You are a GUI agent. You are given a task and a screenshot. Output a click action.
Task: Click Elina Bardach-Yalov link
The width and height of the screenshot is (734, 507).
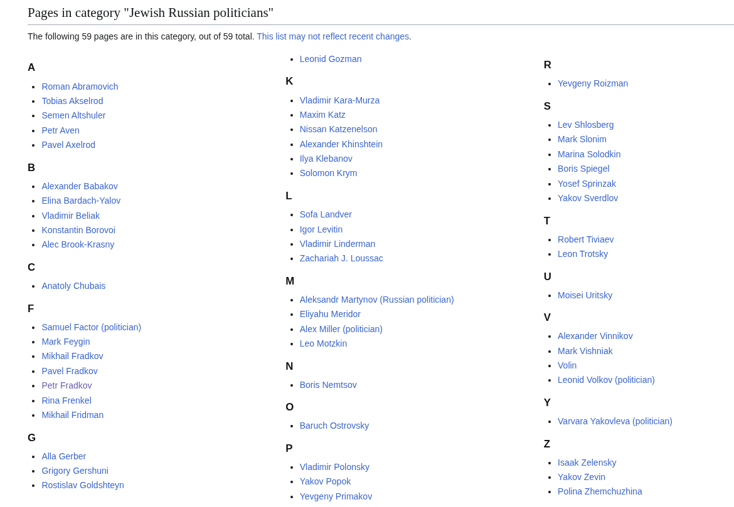click(x=81, y=201)
